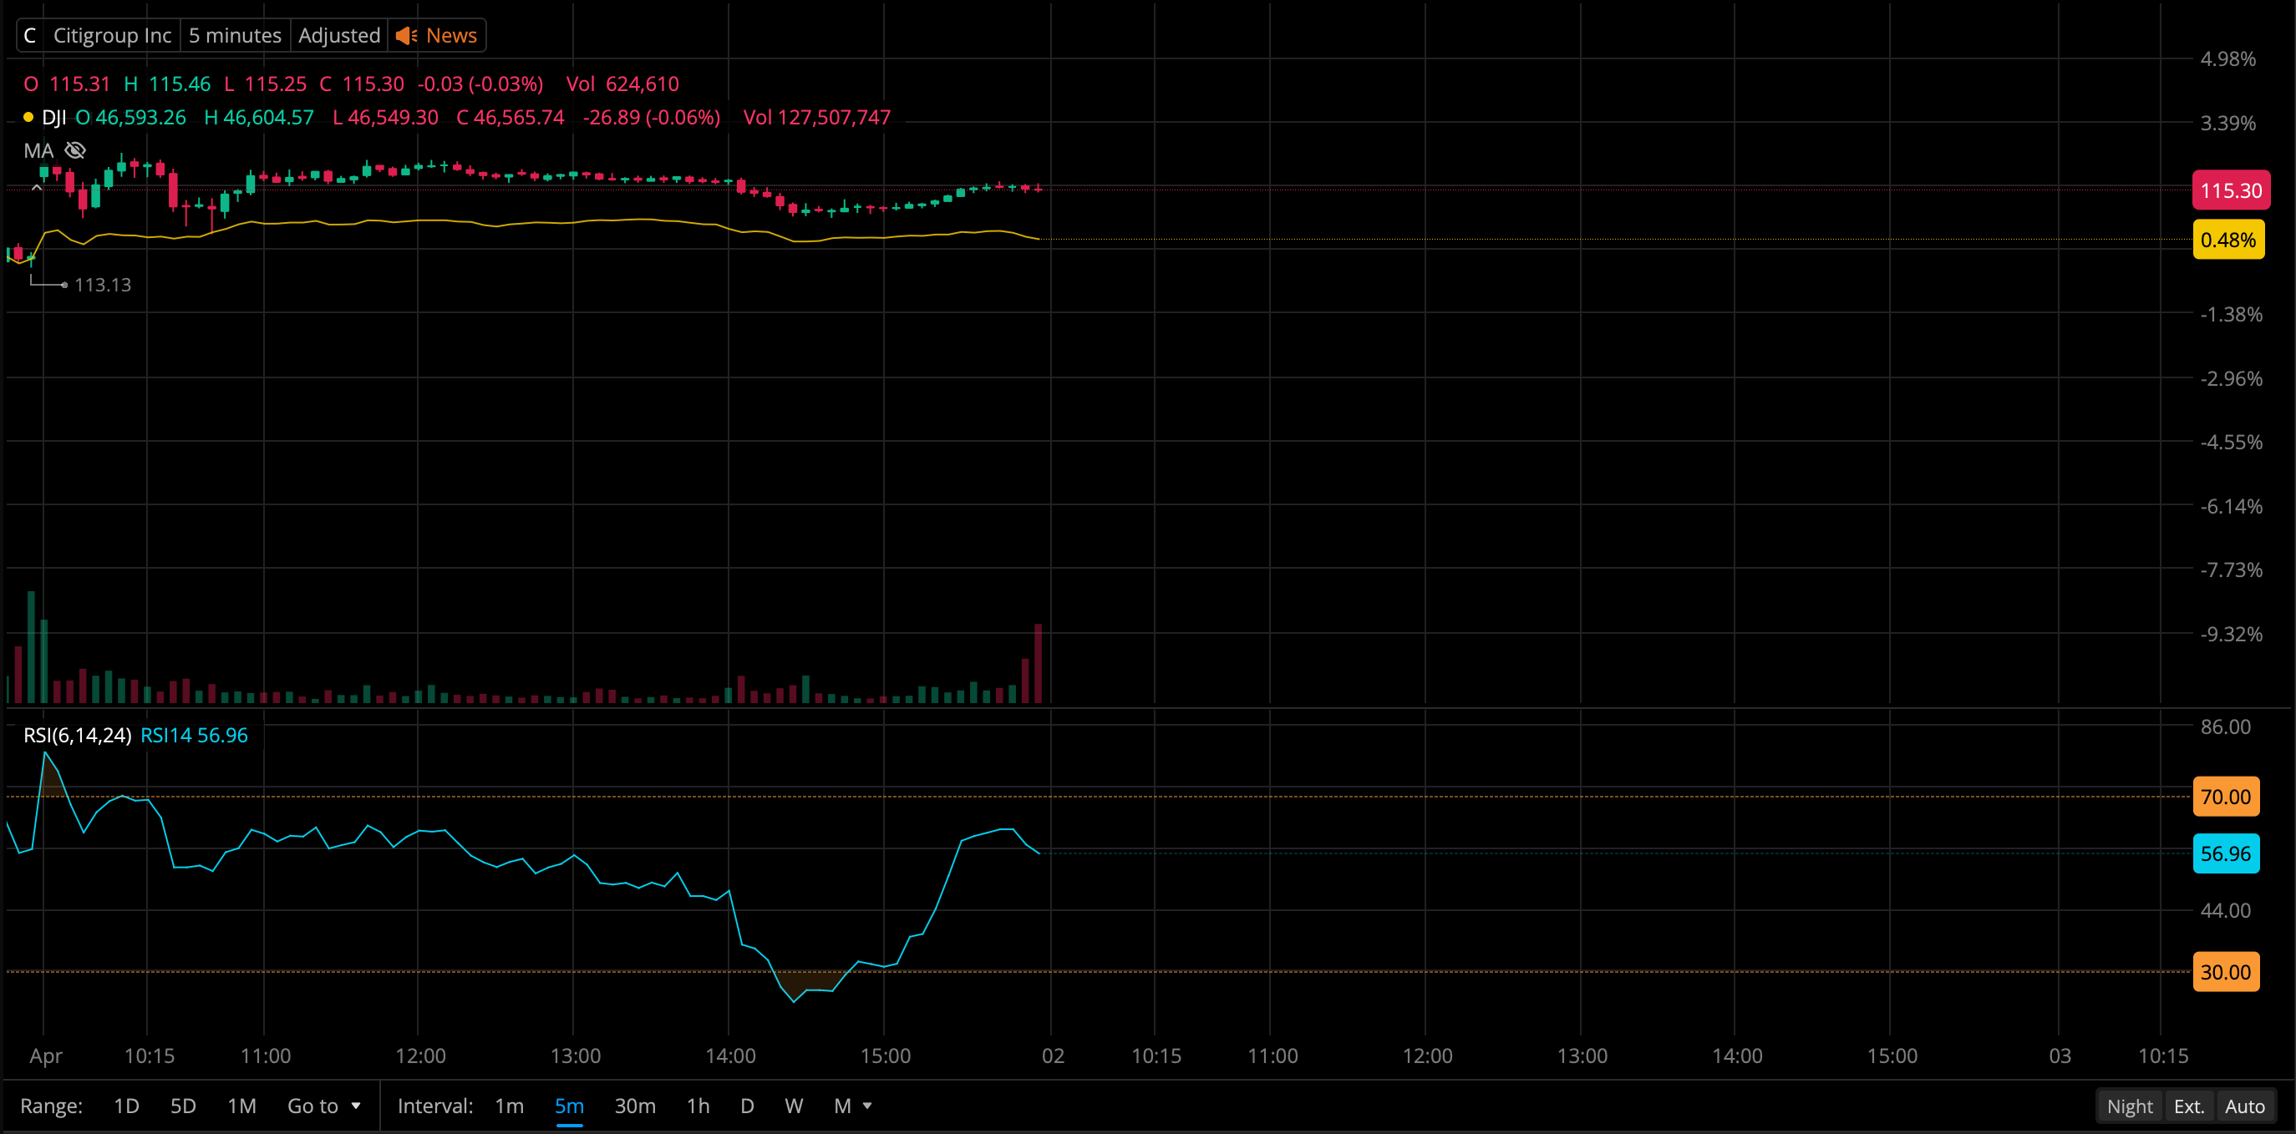Image resolution: width=2296 pixels, height=1134 pixels.
Task: Expand the M interval dropdown arrow
Action: [867, 1106]
